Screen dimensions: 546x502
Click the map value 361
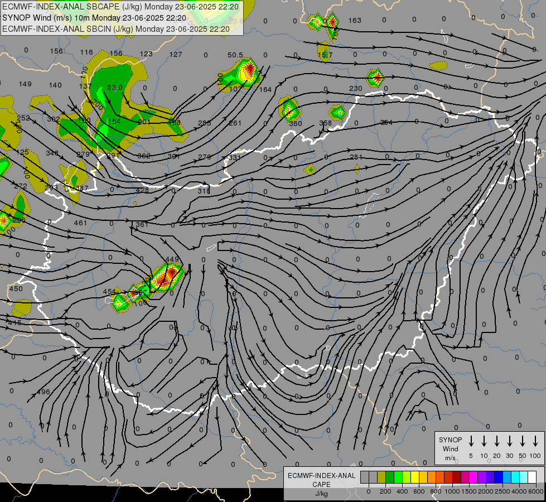(142, 224)
